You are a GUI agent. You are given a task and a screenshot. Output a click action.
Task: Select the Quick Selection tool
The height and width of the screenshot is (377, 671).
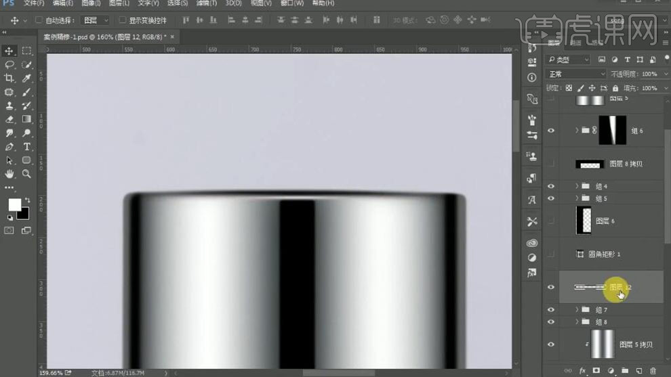coord(26,64)
